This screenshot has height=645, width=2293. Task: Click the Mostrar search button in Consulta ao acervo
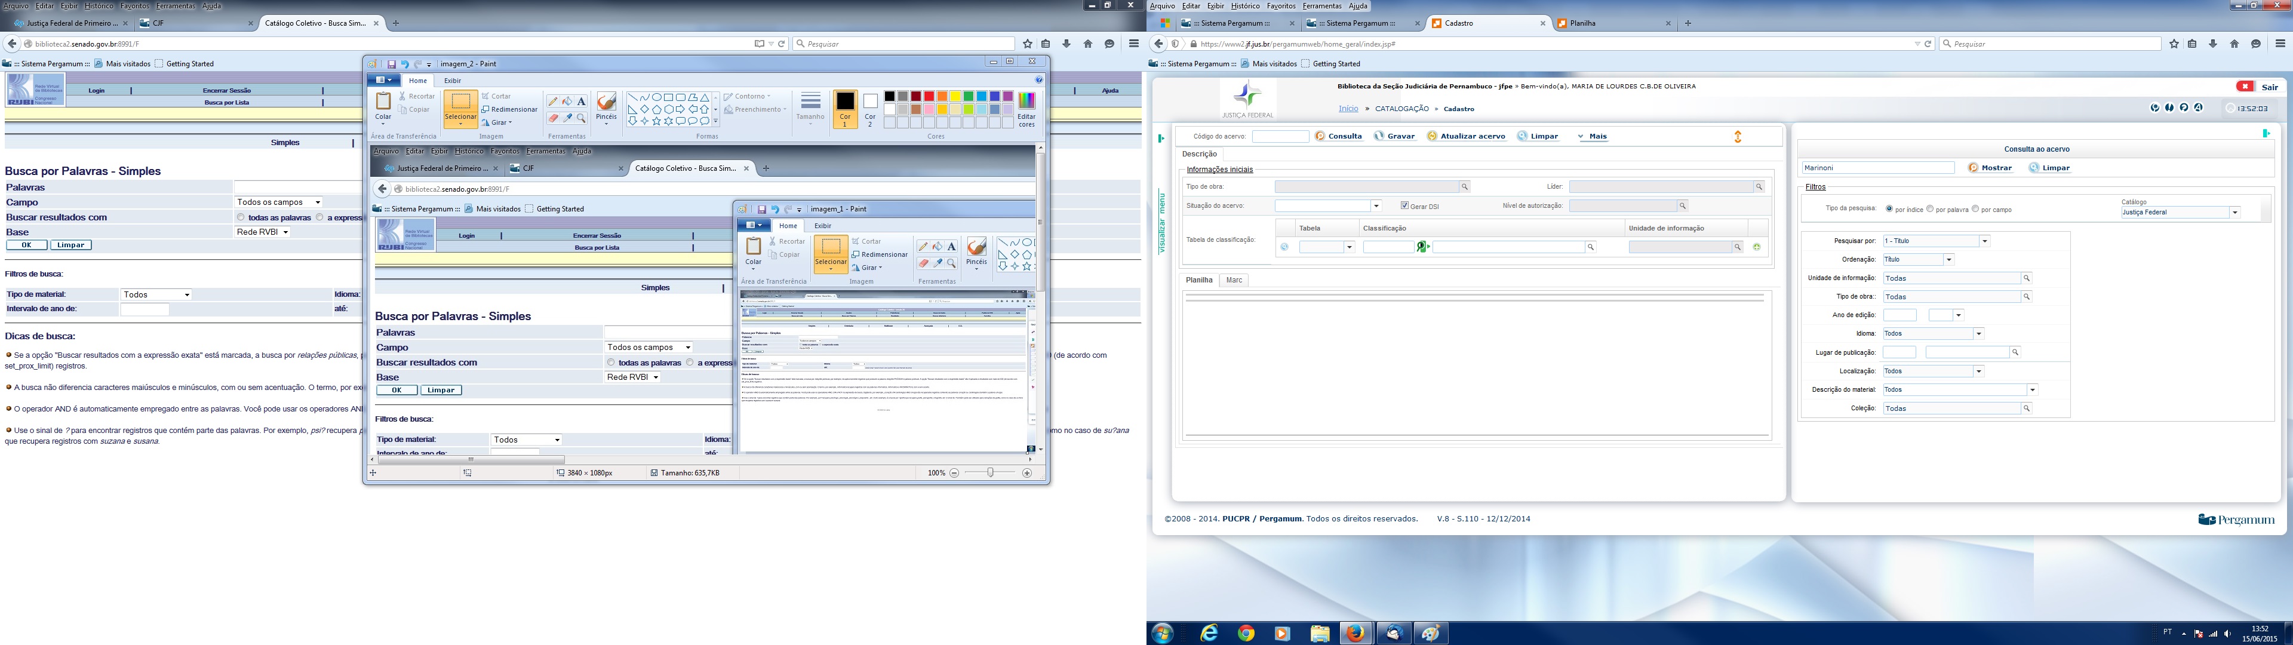pos(1990,167)
